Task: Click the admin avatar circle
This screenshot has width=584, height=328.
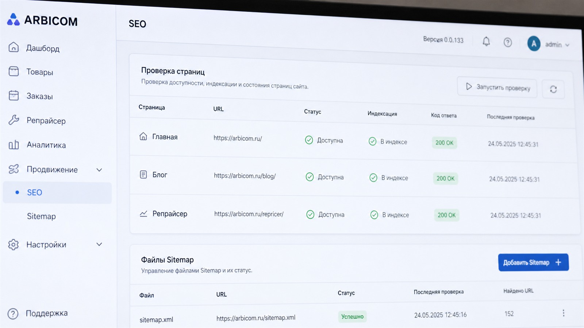Action: 534,44
